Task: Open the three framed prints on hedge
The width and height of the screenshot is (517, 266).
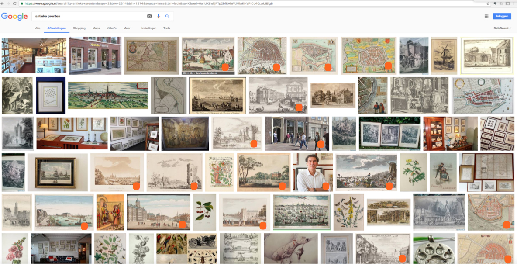Action: 390,134
